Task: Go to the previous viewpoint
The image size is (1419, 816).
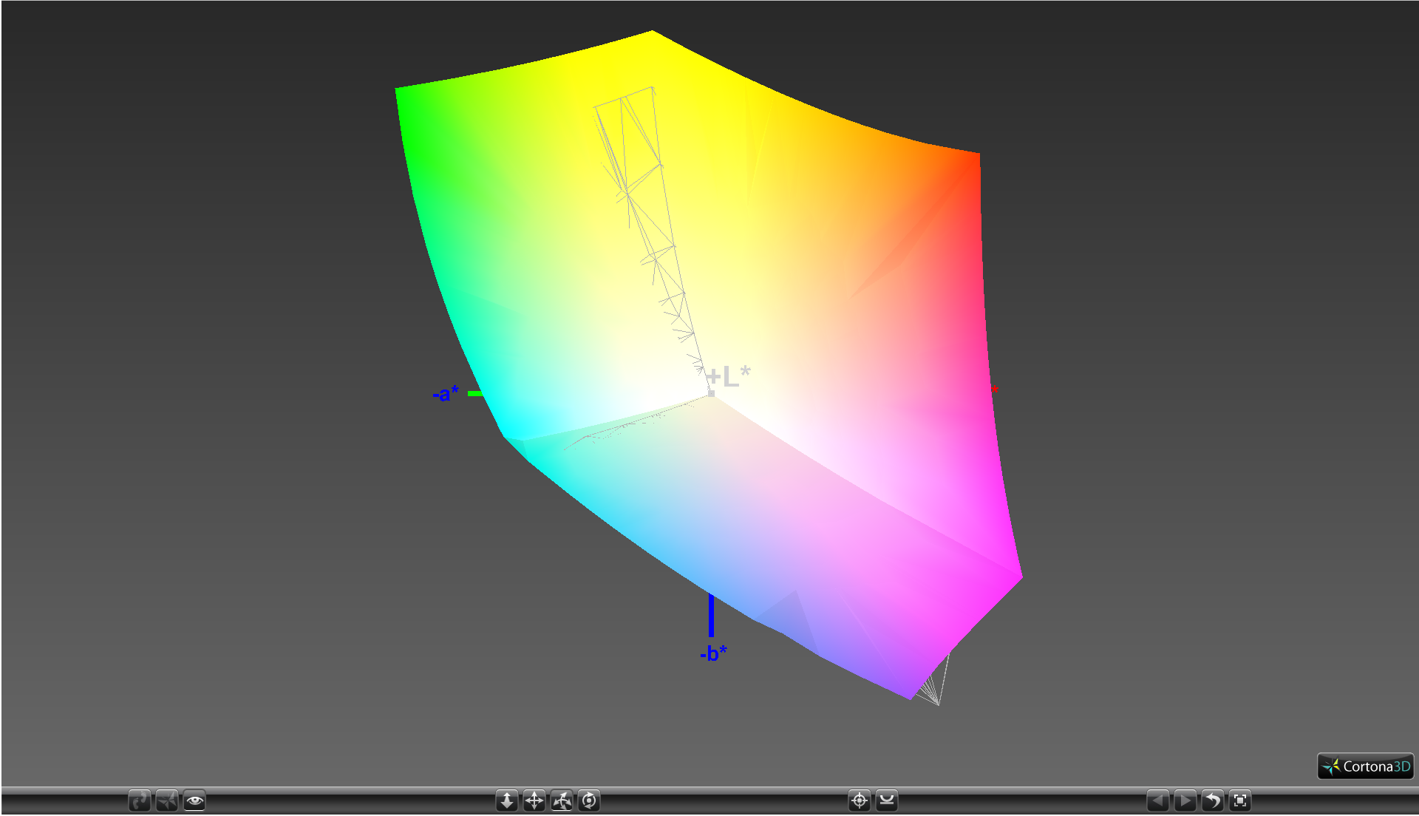Action: point(1157,800)
